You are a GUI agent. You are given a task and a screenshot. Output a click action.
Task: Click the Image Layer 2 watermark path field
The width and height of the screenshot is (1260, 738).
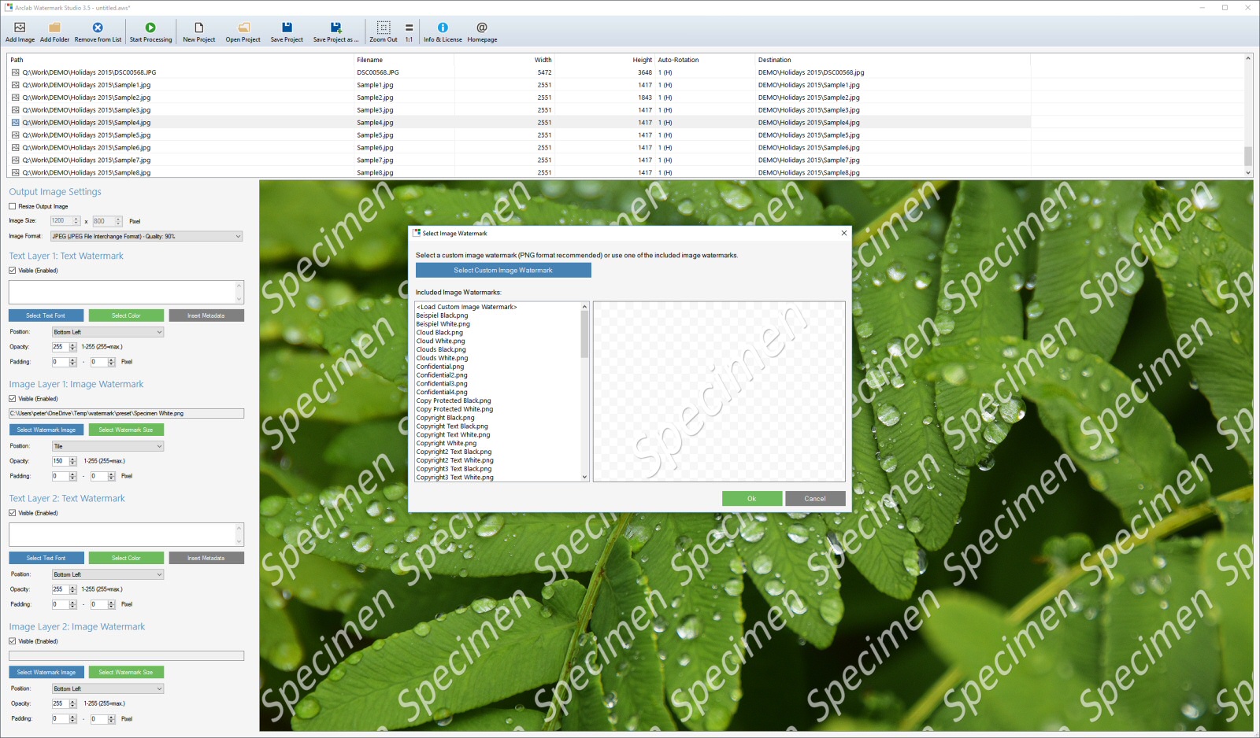pyautogui.click(x=126, y=655)
